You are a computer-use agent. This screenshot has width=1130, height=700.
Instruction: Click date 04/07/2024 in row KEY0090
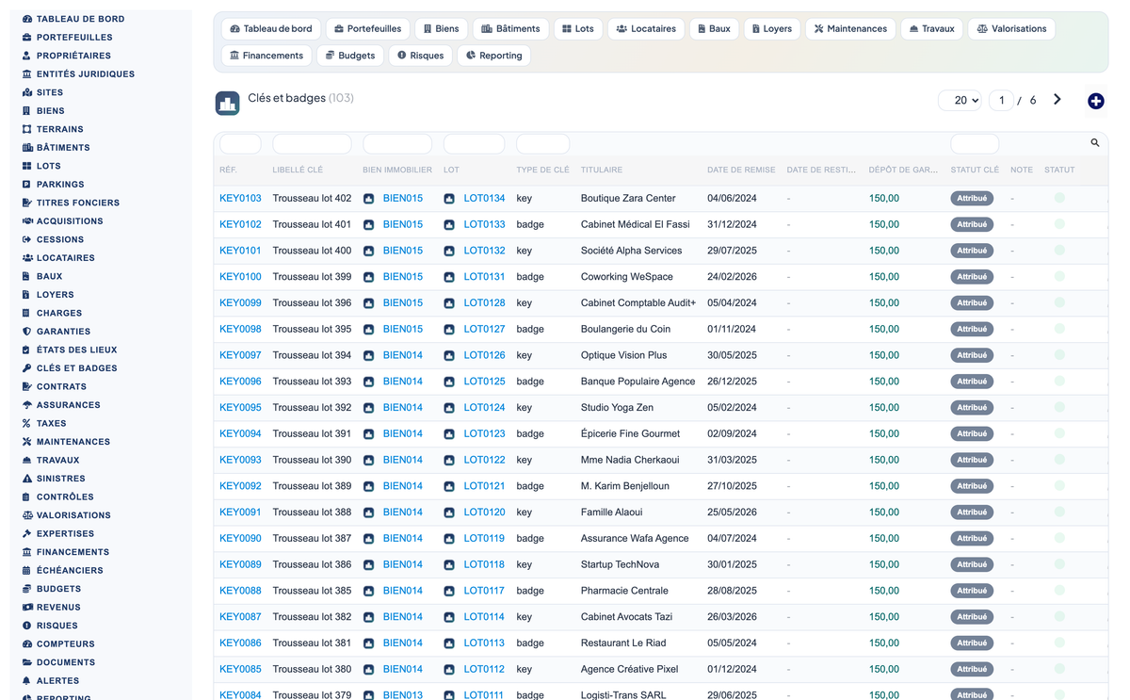[x=732, y=538]
